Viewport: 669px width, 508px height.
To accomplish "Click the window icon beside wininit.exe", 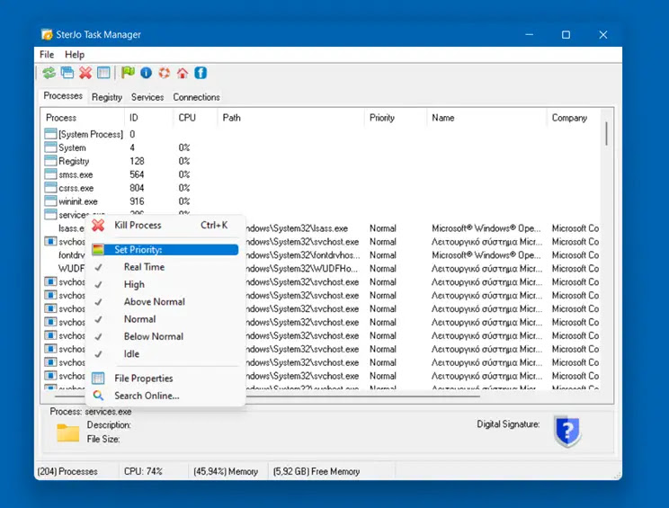I will [50, 201].
